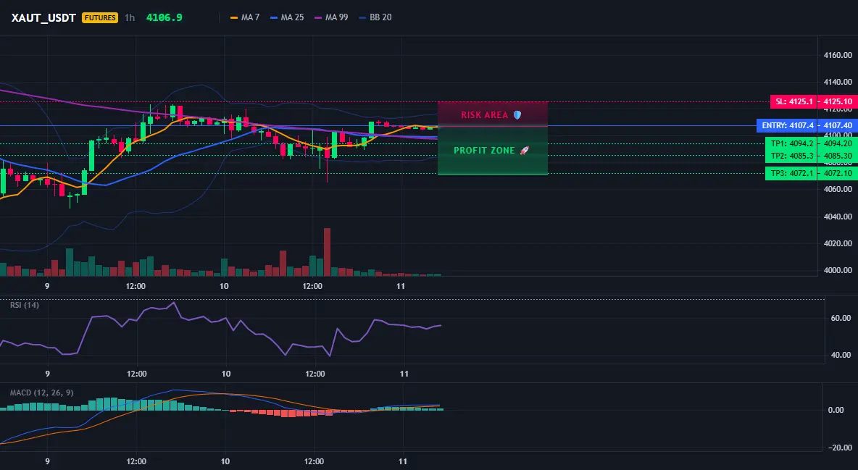Click the RISK AREA label text
This screenshot has height=470, width=858.
coord(484,115)
